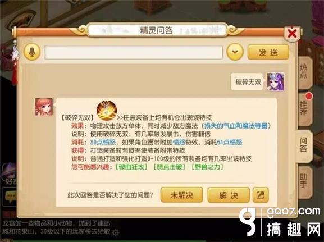Click the chat bubble icon at left edge
Viewport: 324px width, 242px height.
coord(10,196)
